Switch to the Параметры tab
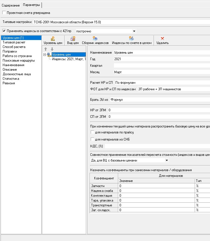The height and width of the screenshot is (241, 210). pyautogui.click(x=31, y=5)
